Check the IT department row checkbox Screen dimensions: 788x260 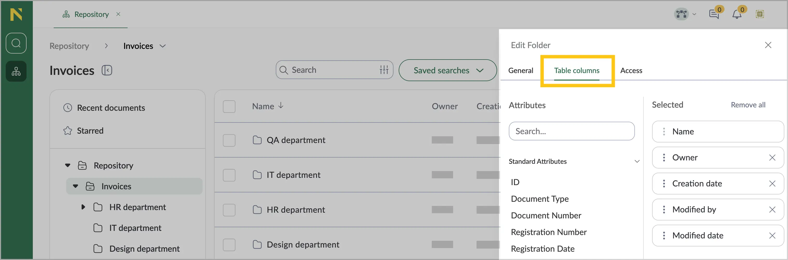point(229,175)
